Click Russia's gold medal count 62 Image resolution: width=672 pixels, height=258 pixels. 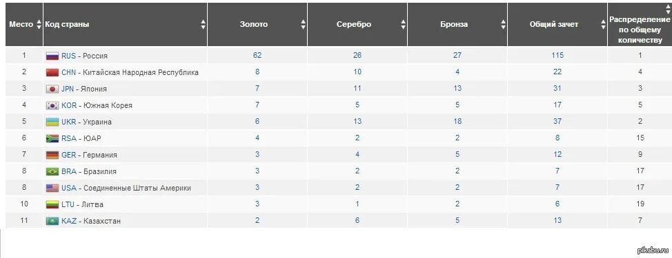click(257, 56)
